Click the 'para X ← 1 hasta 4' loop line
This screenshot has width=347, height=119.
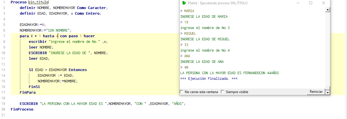point(57,36)
